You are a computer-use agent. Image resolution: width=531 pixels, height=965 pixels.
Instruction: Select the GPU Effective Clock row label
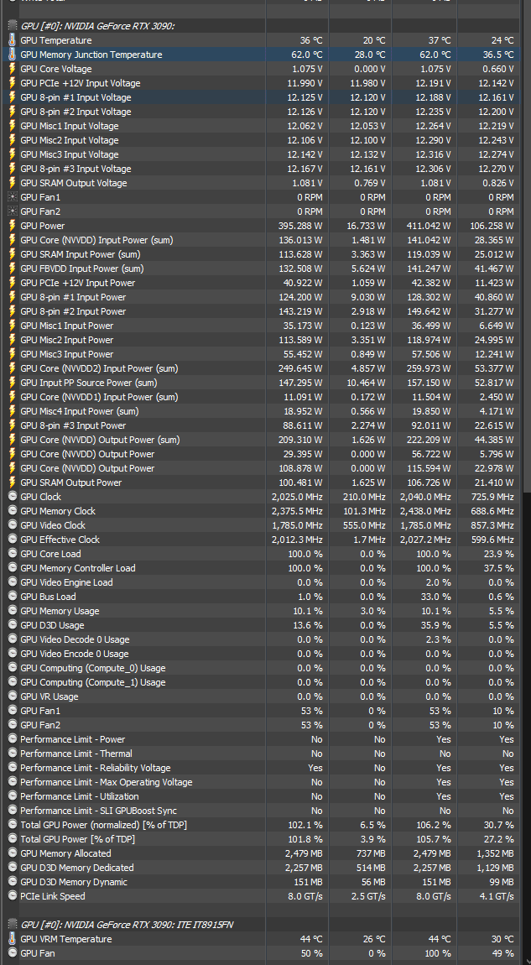pyautogui.click(x=60, y=539)
